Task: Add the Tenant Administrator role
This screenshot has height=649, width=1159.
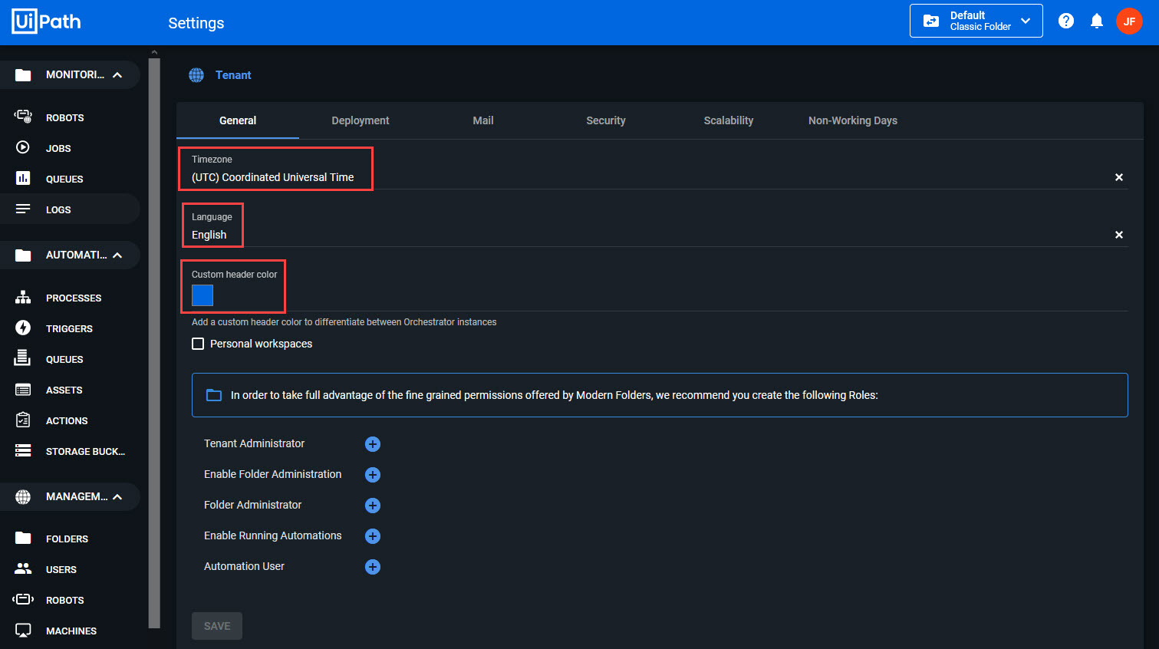Action: (x=373, y=444)
